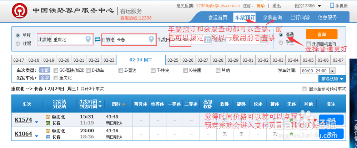Expand 更多选项 options
Screen dimensions: 357x148
pyautogui.click(x=332, y=79)
